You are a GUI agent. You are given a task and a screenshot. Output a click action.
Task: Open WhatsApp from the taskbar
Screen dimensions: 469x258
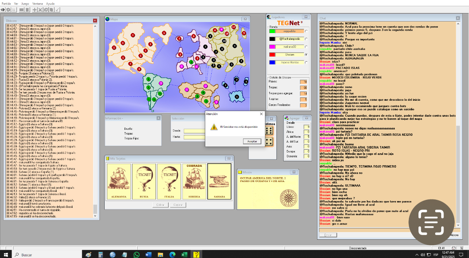pyautogui.click(x=136, y=254)
